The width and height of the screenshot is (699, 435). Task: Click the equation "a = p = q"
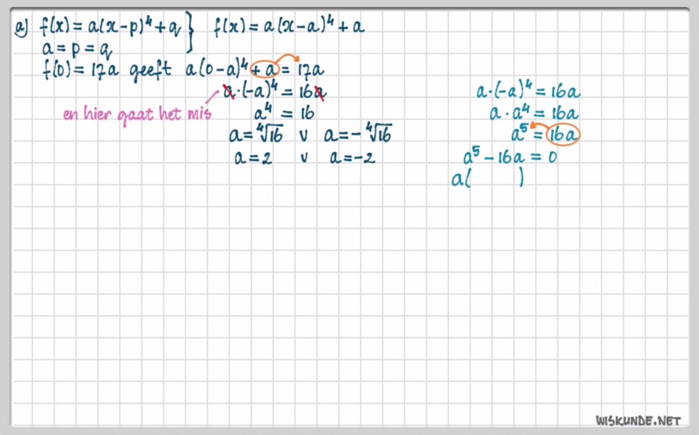(x=77, y=49)
